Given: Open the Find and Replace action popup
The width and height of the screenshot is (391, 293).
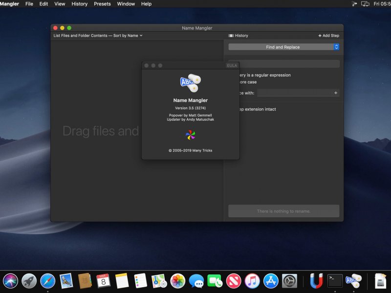Looking at the screenshot, I should (284, 47).
